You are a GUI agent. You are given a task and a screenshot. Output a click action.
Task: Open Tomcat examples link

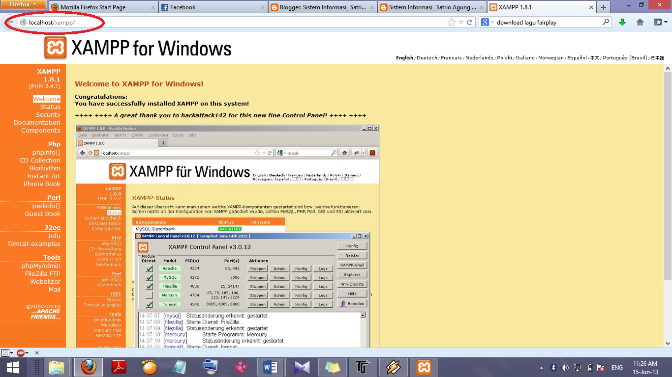(34, 243)
